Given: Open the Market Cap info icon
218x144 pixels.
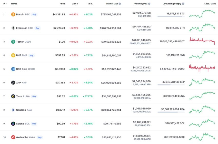Looking at the screenshot, I should (120, 4).
